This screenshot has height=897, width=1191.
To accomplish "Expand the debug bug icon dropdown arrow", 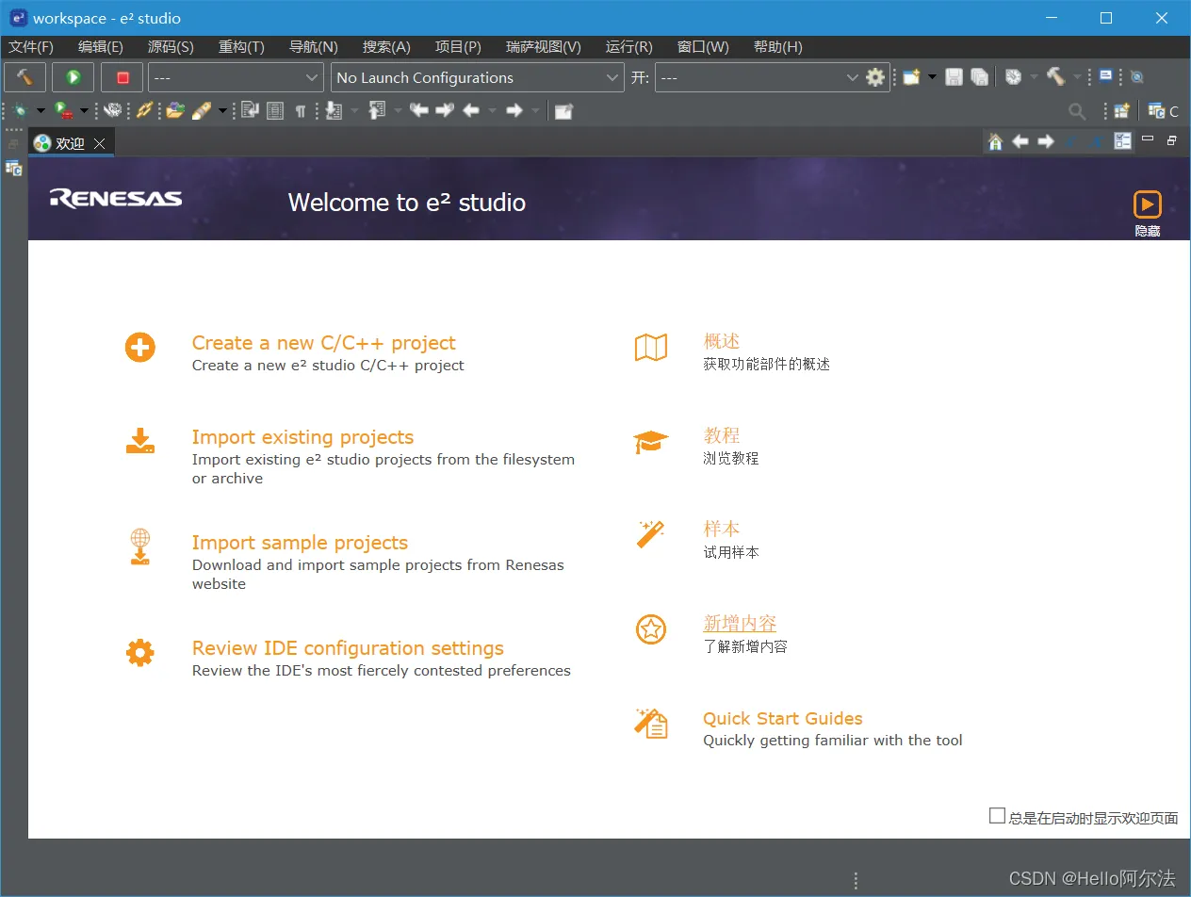I will (x=41, y=111).
